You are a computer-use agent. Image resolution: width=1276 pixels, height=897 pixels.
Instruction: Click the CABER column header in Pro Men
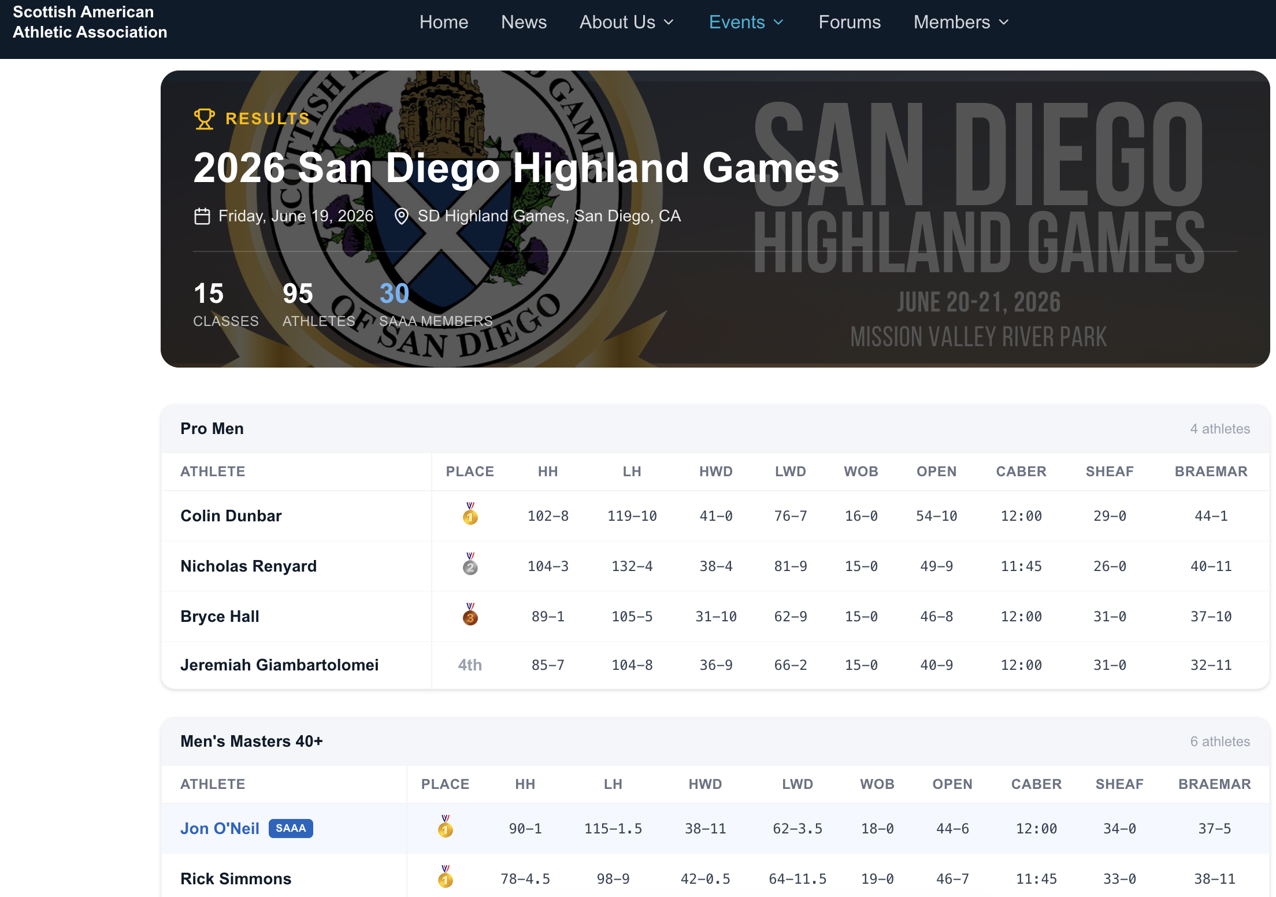point(1021,472)
